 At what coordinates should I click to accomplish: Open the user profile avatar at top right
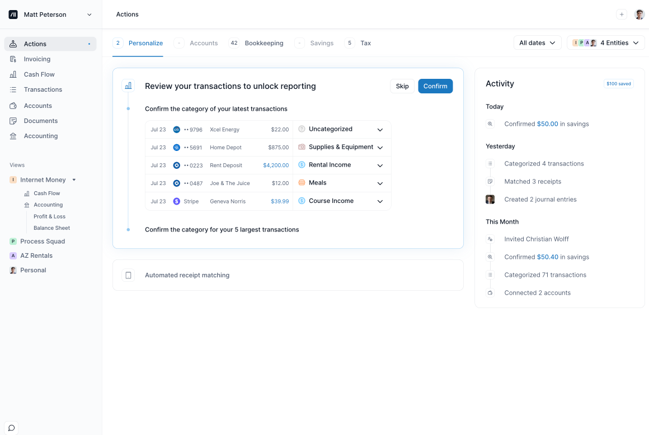tap(639, 15)
